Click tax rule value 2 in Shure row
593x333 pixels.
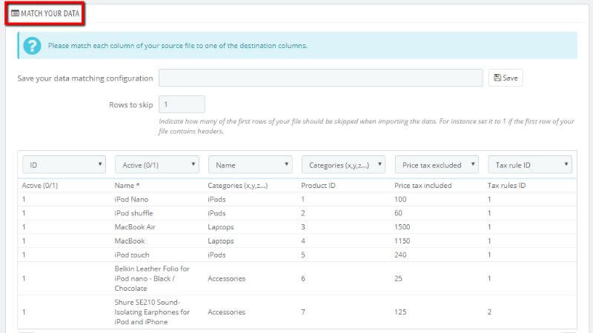489,312
